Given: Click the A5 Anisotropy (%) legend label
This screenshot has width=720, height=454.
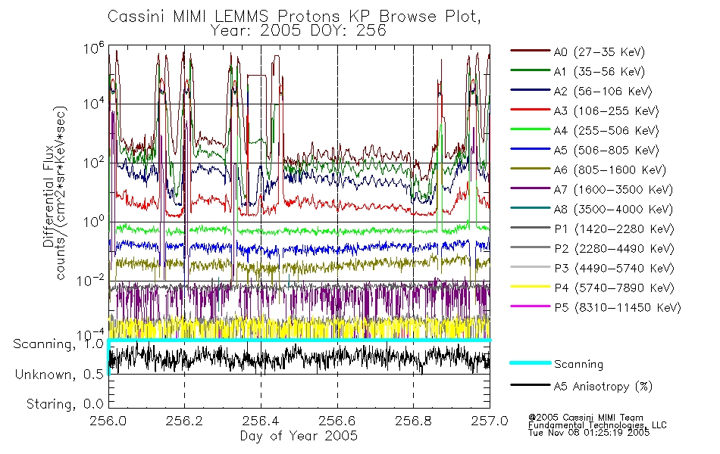Looking at the screenshot, I should click(x=603, y=387).
